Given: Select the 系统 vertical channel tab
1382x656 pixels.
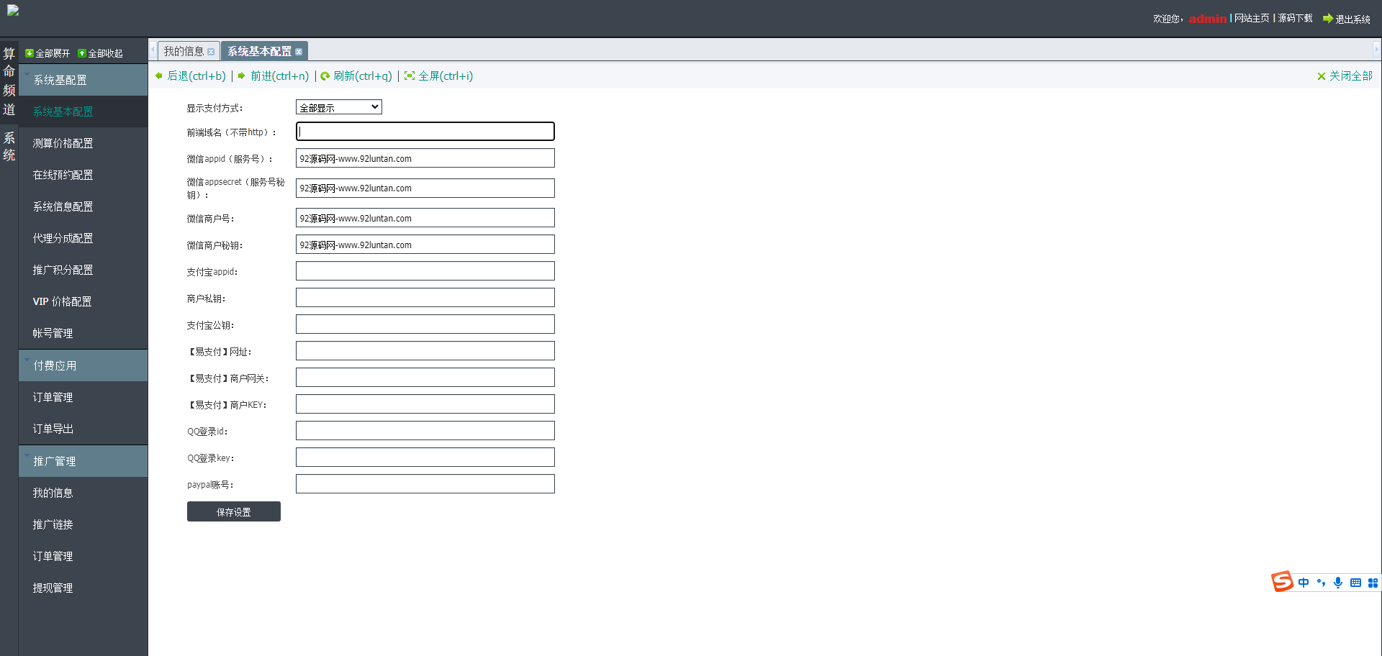Looking at the screenshot, I should click(9, 147).
